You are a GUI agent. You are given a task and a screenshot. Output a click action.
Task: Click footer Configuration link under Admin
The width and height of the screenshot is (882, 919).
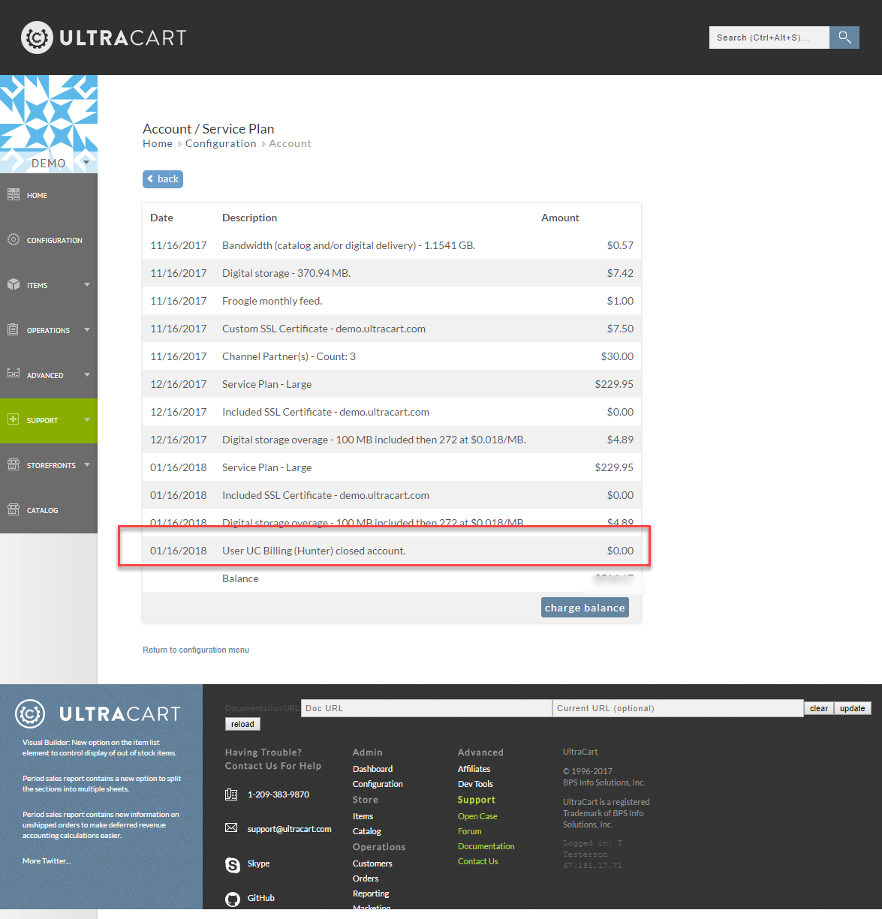[378, 784]
